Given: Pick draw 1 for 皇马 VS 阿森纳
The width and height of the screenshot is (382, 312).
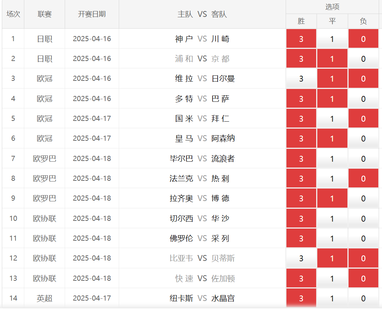Looking at the screenshot, I should [332, 138].
